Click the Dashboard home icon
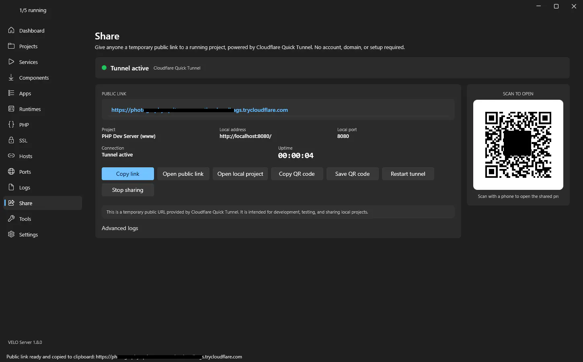 point(11,31)
